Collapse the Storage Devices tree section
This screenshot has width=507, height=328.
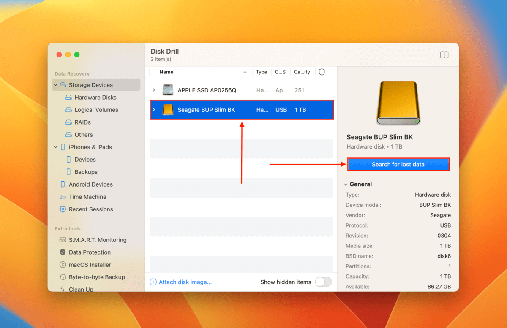point(55,85)
